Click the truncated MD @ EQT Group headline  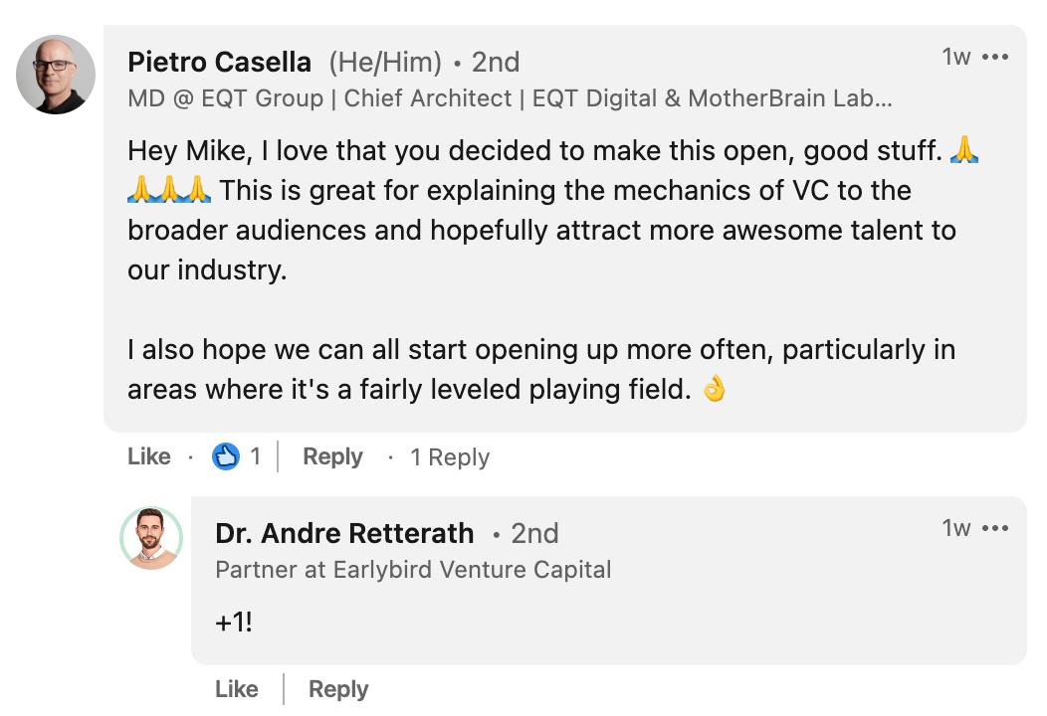tap(511, 98)
